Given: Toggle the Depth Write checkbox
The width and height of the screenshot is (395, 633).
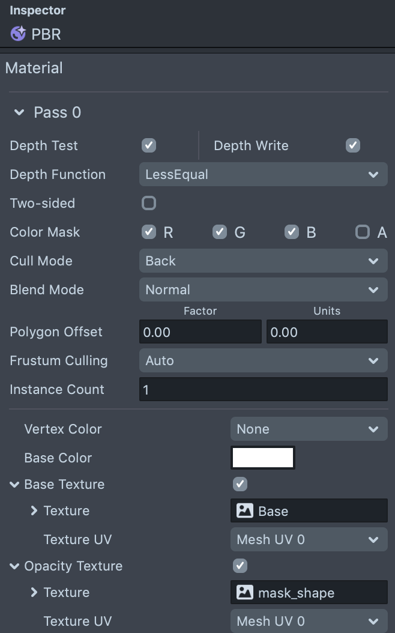Looking at the screenshot, I should [353, 145].
